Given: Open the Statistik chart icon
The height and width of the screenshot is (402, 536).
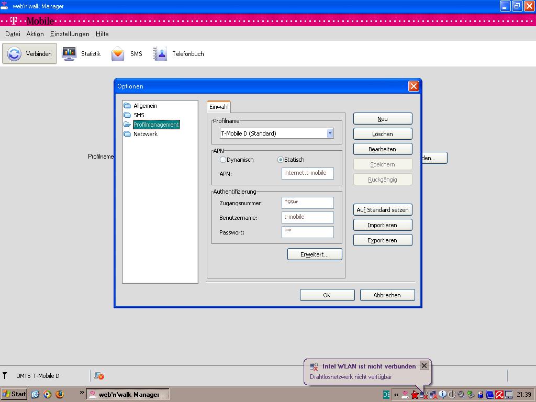Looking at the screenshot, I should pos(69,54).
